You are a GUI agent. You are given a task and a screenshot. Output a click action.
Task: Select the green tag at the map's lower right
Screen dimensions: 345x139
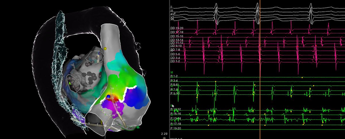[x=138, y=126]
